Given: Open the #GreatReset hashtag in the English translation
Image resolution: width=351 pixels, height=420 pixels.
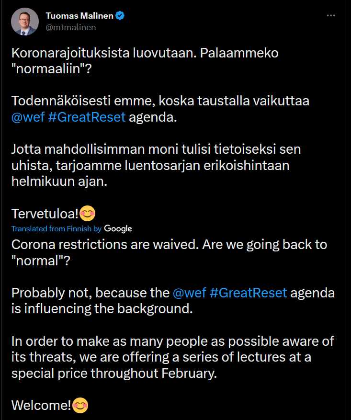Looking at the screenshot, I should [248, 293].
